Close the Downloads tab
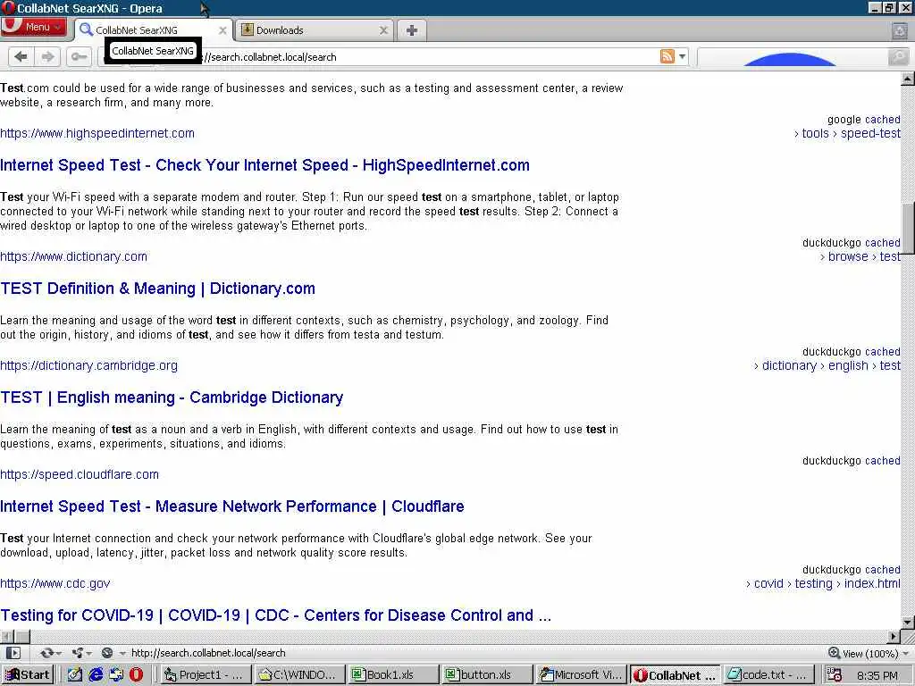 (x=383, y=30)
